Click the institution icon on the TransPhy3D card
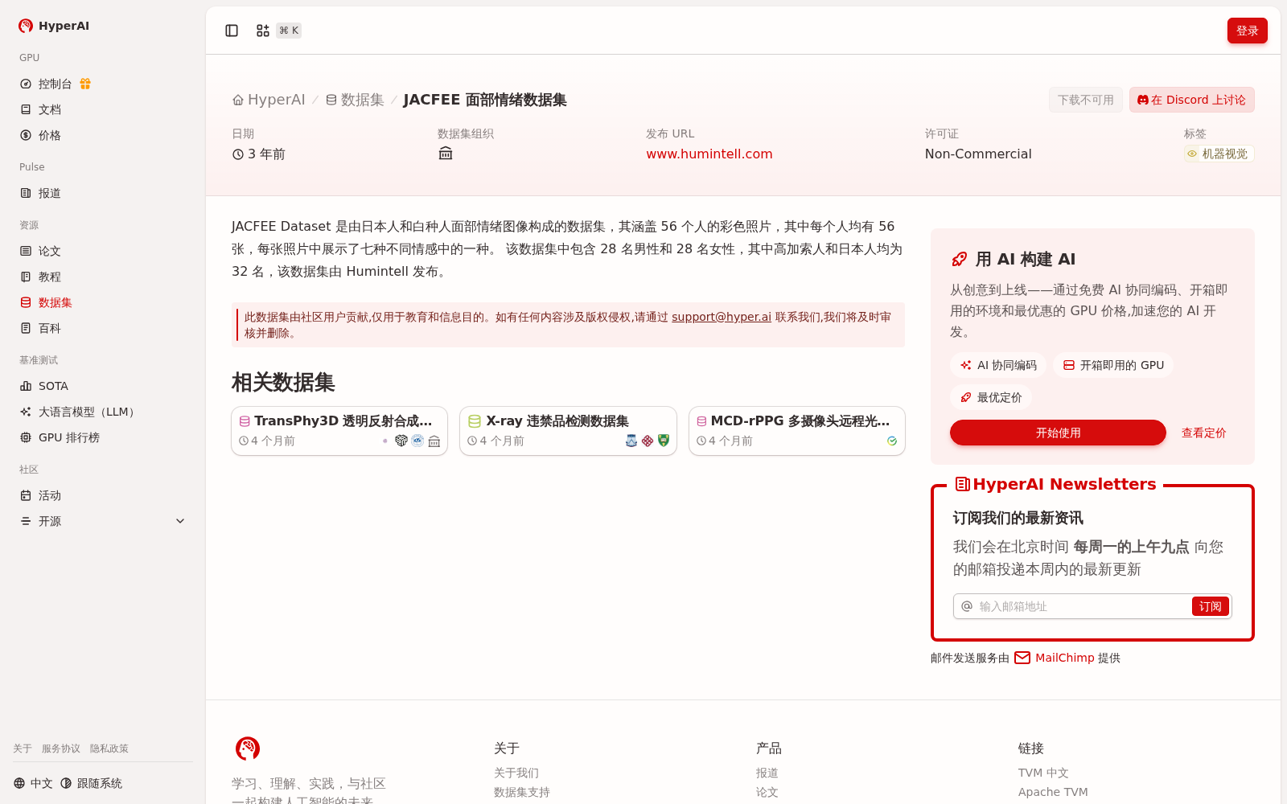 click(x=434, y=441)
